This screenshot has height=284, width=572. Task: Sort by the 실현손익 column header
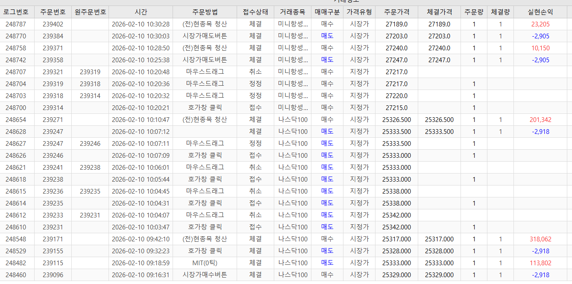(540, 12)
